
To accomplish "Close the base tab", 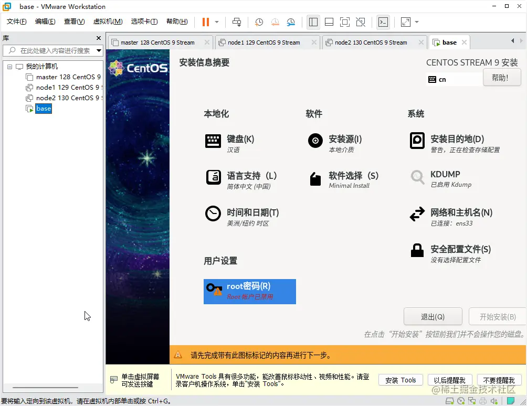I will point(464,42).
